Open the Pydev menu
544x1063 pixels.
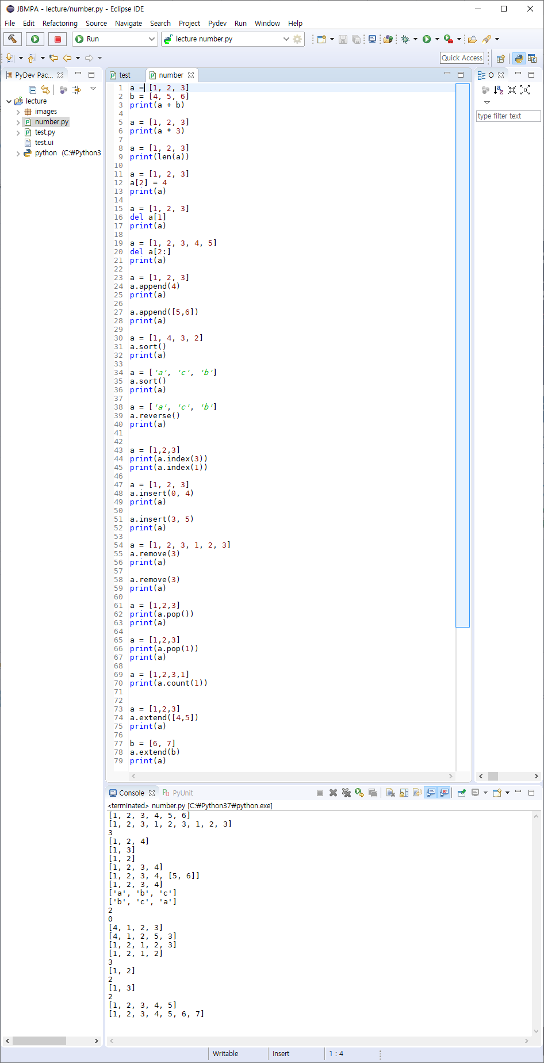pos(217,24)
